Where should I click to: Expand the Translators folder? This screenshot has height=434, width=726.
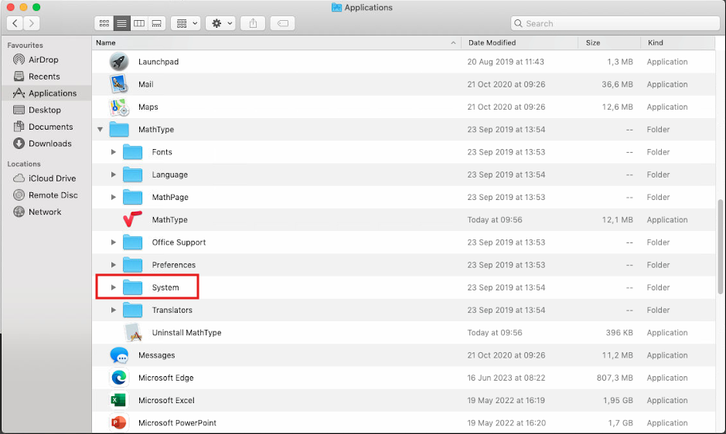(113, 310)
